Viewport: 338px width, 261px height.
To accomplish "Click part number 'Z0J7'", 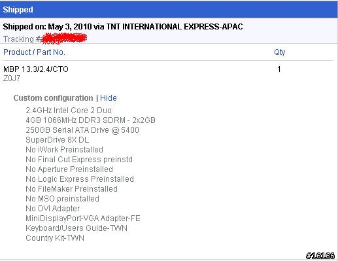I will click(12, 78).
